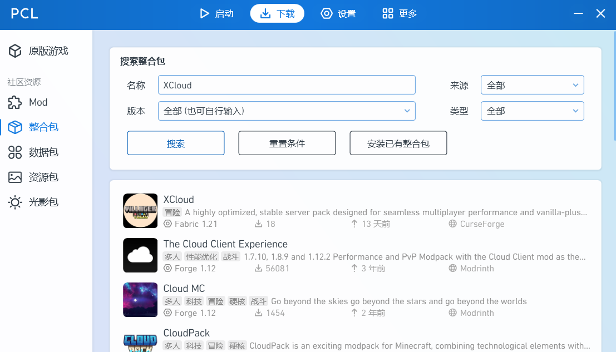The image size is (616, 352).
Task: Select the 整合包 box icon in the sidebar
Action: point(15,127)
